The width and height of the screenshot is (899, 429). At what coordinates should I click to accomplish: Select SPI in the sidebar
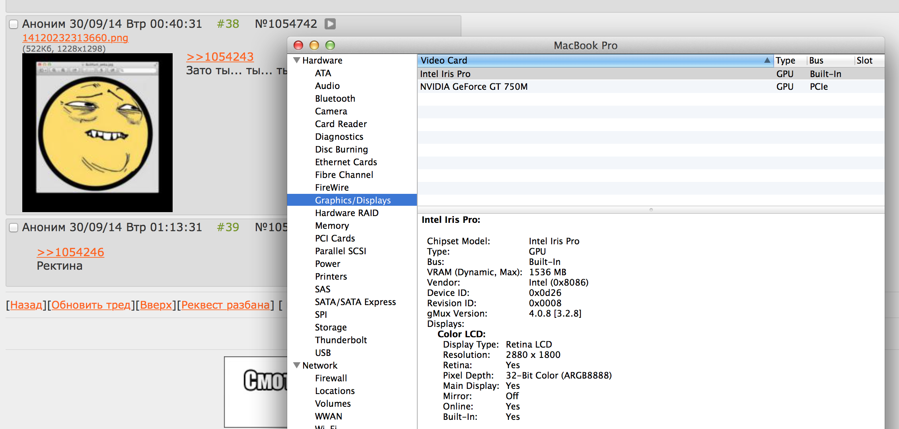coord(321,315)
